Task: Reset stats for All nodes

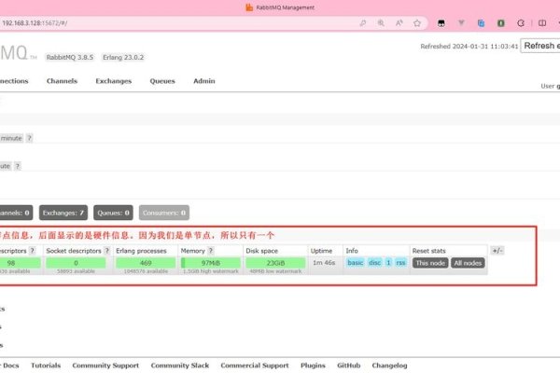Action: tap(468, 263)
